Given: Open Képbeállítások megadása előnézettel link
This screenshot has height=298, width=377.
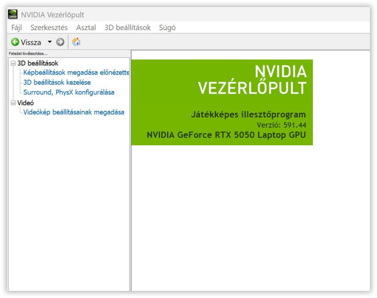Looking at the screenshot, I should 76,73.
